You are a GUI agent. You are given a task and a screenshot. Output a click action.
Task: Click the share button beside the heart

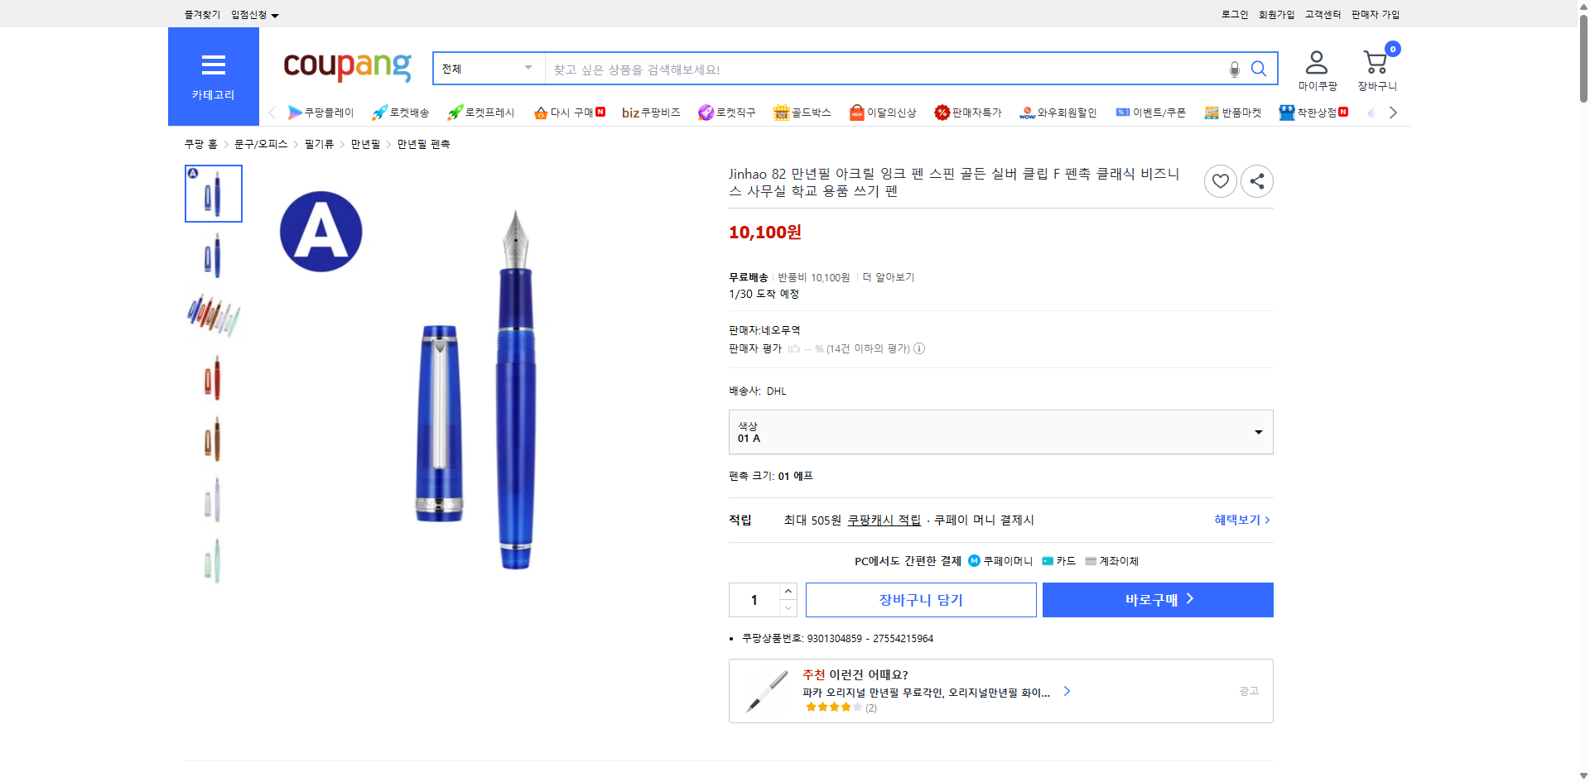coord(1256,180)
